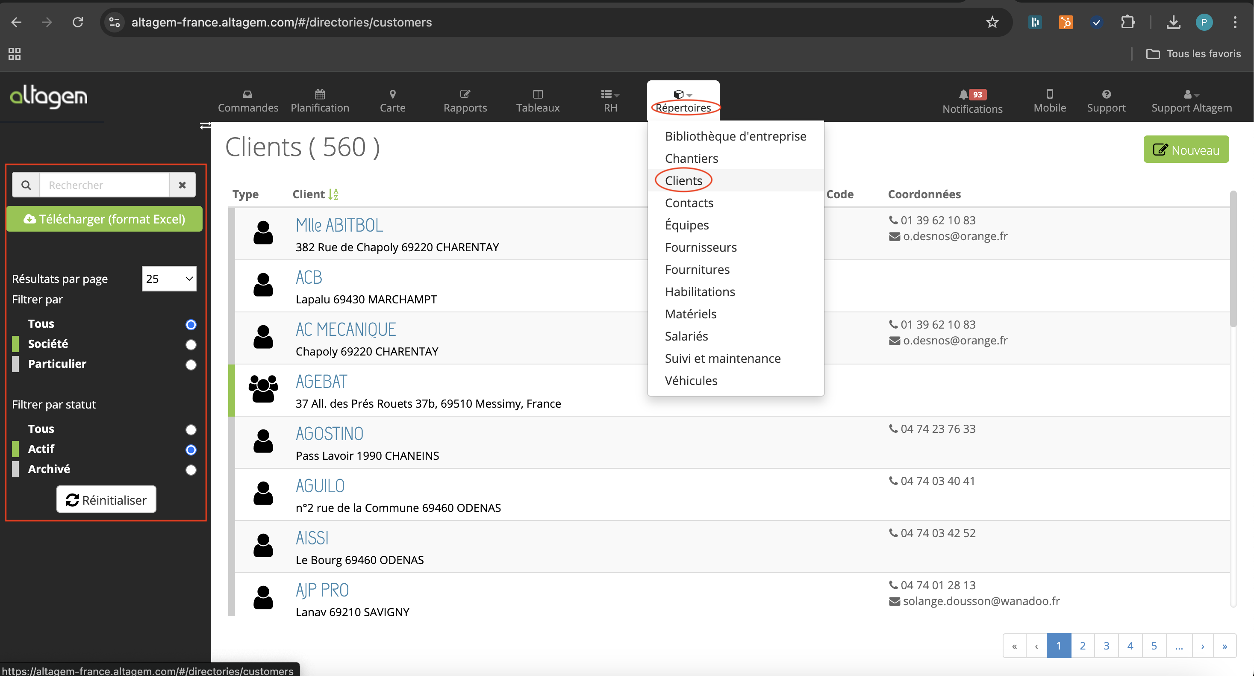Open Notifications bell with 93 badge
Viewport: 1254px width, 676px height.
972,101
